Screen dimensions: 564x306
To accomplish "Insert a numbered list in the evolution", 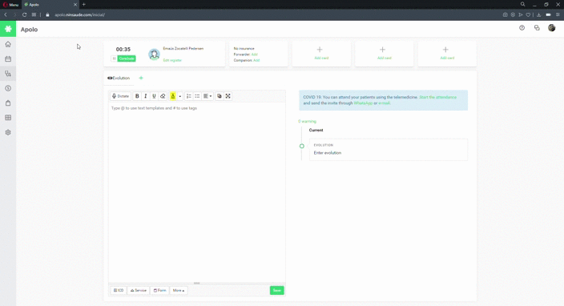I will pos(189,96).
